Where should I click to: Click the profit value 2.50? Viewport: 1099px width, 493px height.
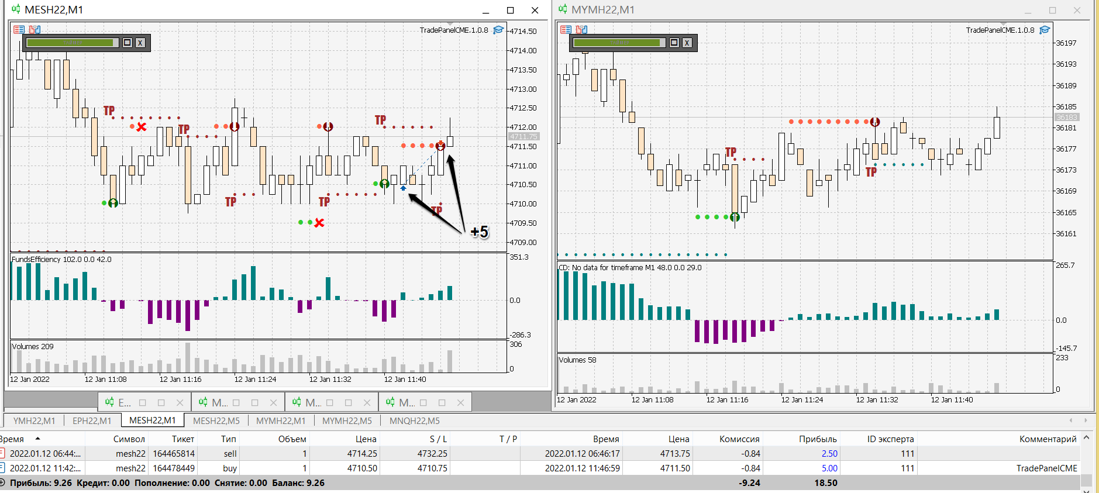click(829, 454)
